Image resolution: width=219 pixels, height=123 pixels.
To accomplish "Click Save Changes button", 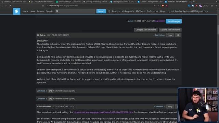I will click(x=173, y=21).
